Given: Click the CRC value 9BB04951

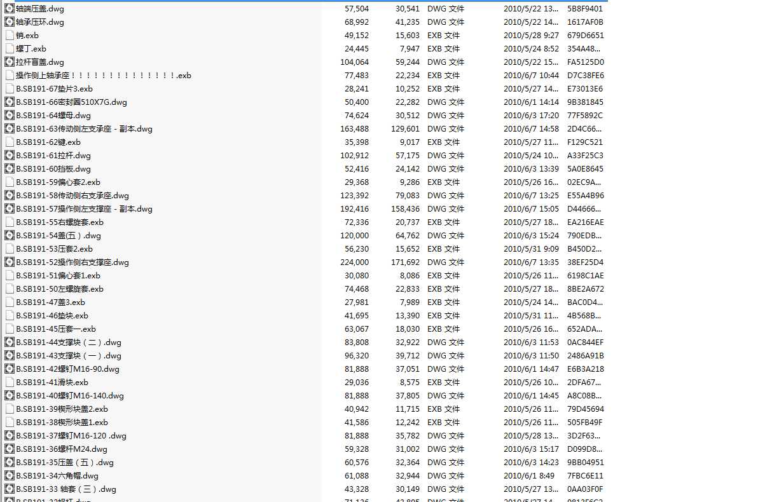Looking at the screenshot, I should point(585,463).
